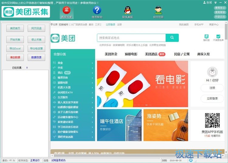Click the 美团APP QR code
This screenshot has width=228, height=163.
click(212, 120)
